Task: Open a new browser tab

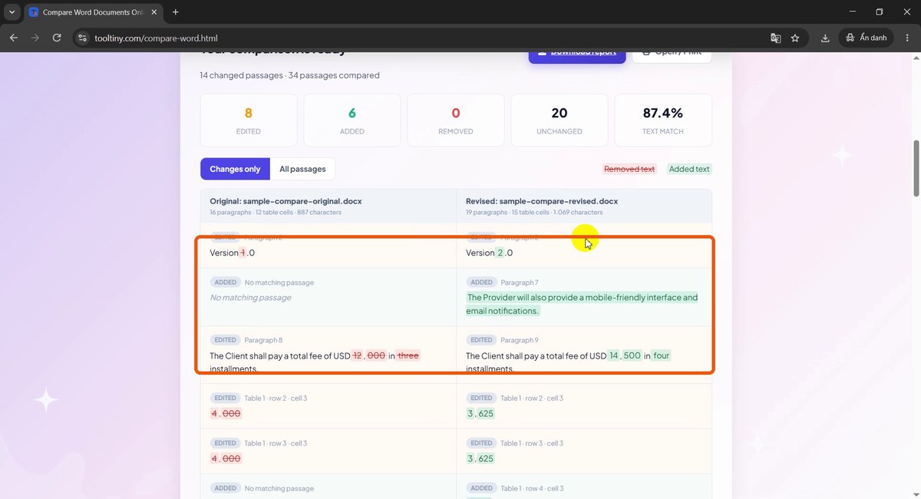Action: (x=176, y=12)
